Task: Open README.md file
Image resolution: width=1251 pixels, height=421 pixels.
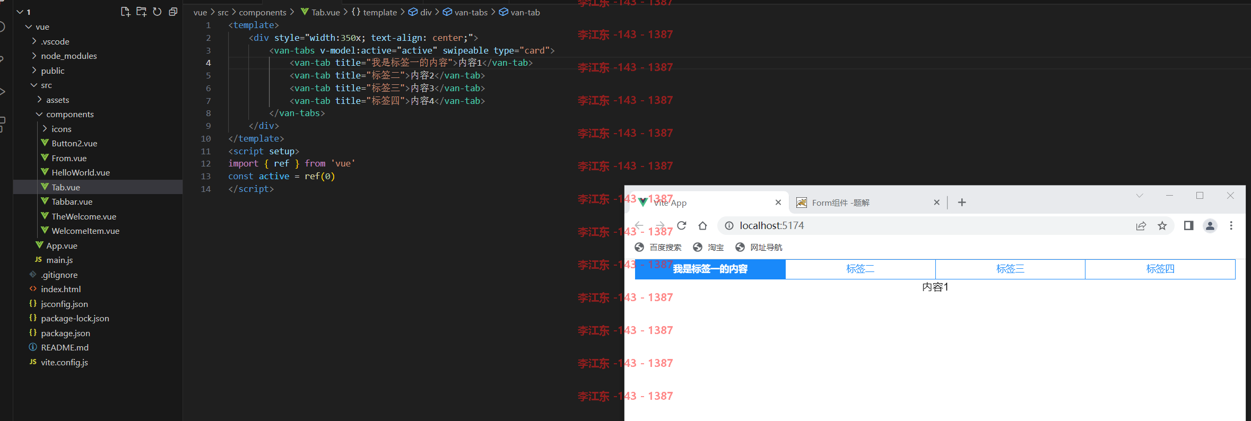Action: point(65,347)
